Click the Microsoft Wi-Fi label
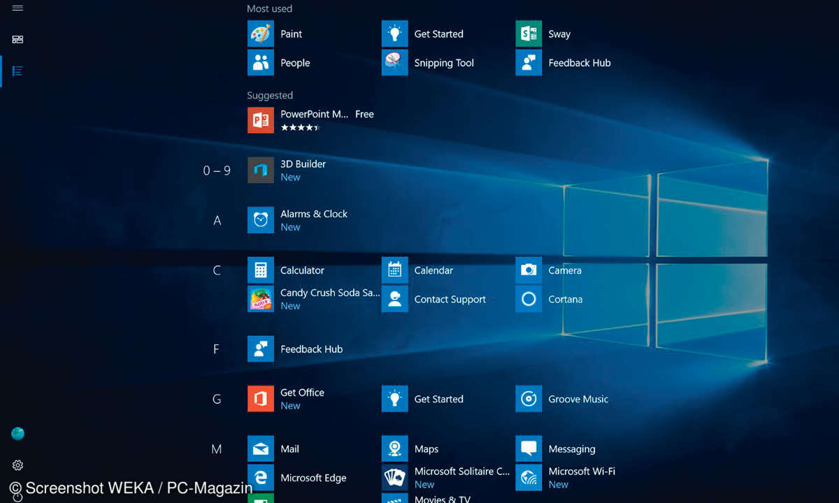Viewport: 839px width, 503px height. (582, 472)
